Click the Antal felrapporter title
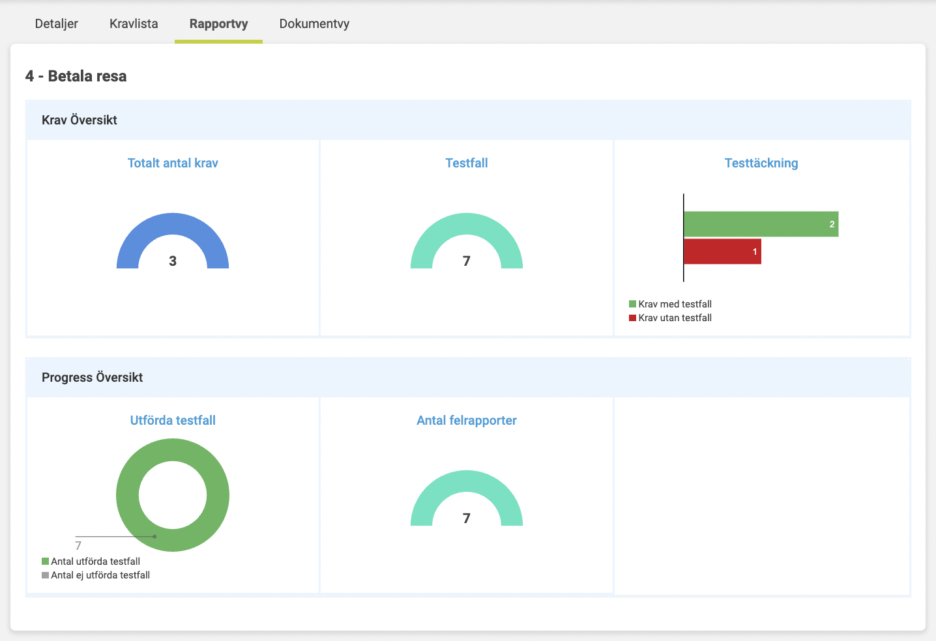The height and width of the screenshot is (641, 936). click(x=466, y=421)
